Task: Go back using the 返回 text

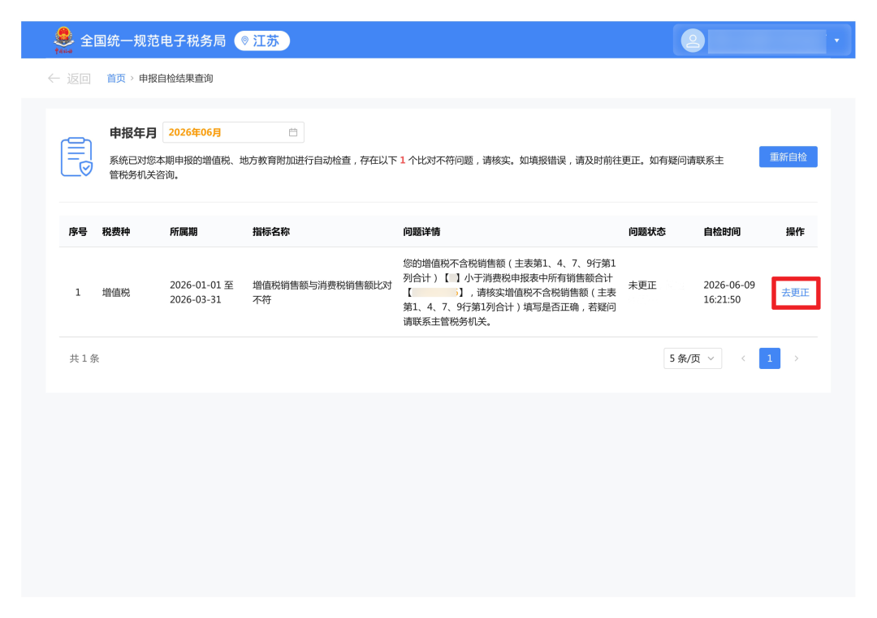Action: pyautogui.click(x=79, y=78)
